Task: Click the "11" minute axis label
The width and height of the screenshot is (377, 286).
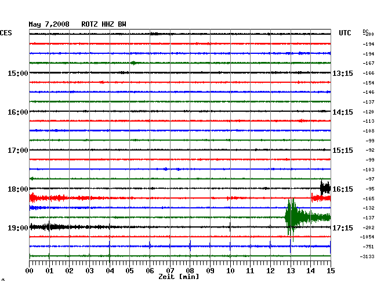Action: point(250,271)
